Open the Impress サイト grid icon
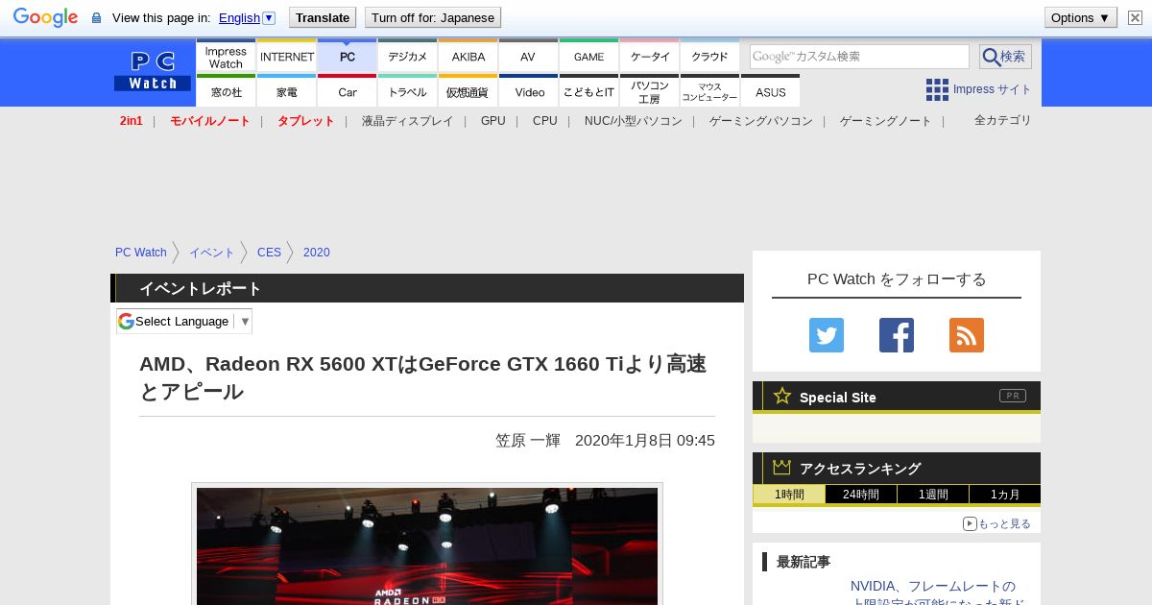This screenshot has height=605, width=1152. click(937, 89)
